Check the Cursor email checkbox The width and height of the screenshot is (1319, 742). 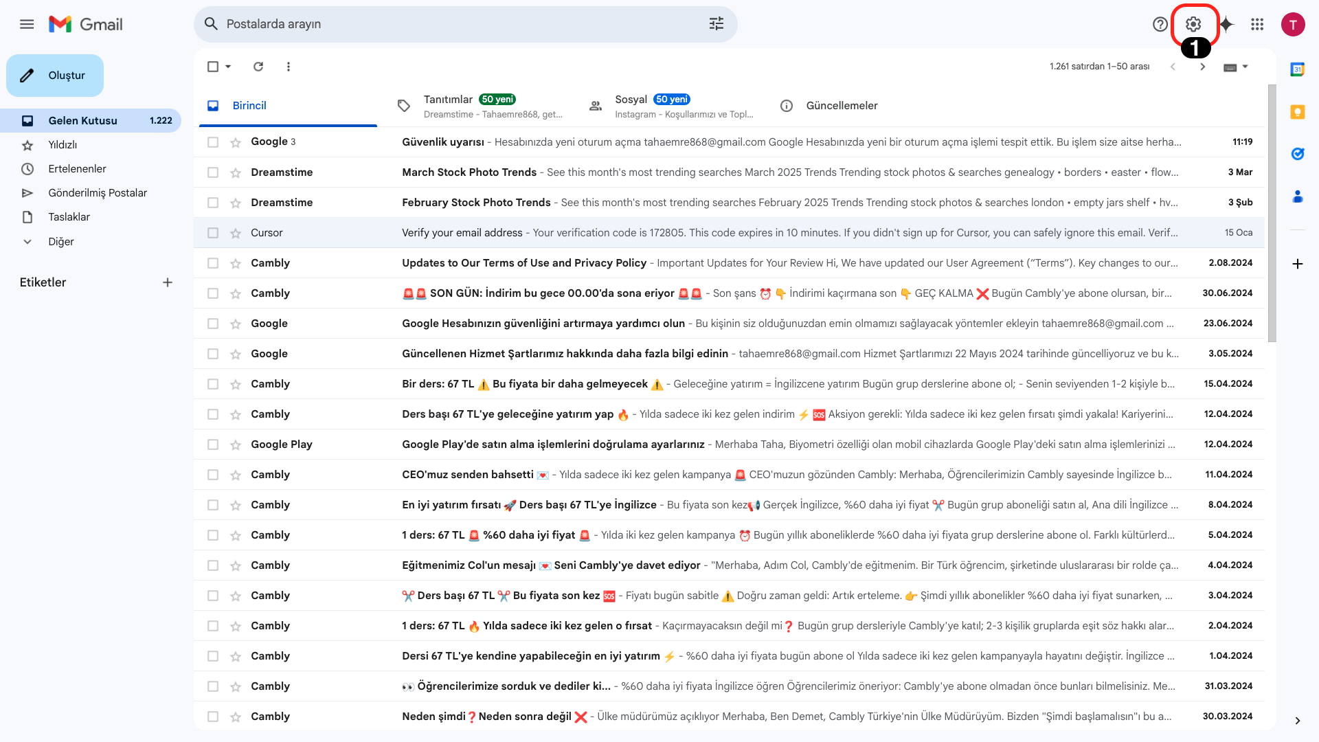pos(213,233)
